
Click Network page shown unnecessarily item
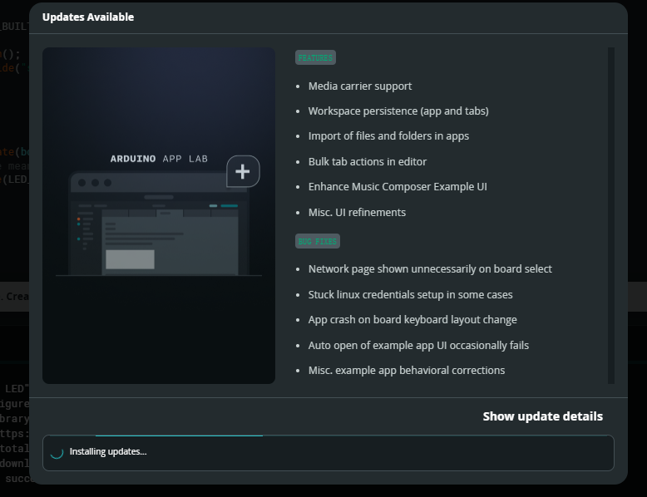tap(430, 269)
